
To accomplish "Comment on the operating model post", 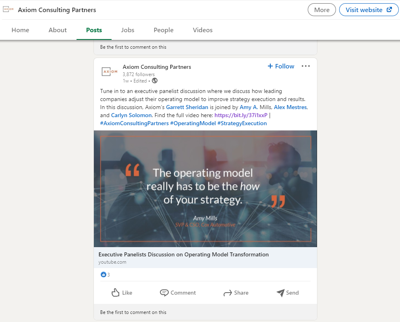I will pyautogui.click(x=178, y=293).
